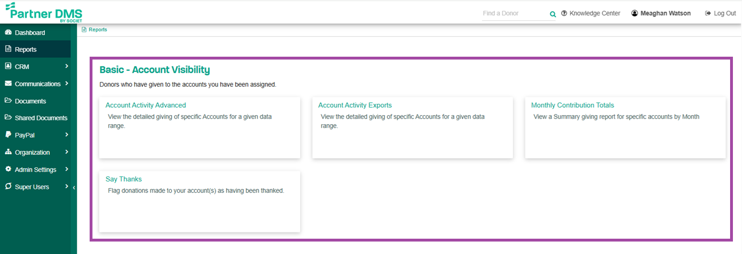
Task: Open the Say Thanks report
Action: pyautogui.click(x=124, y=179)
